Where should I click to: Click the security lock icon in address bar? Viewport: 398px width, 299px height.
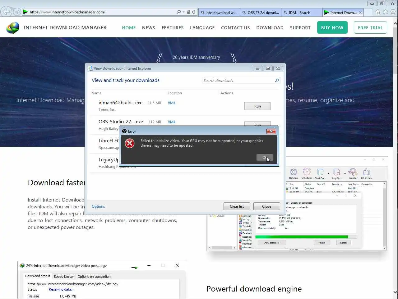pyautogui.click(x=188, y=12)
